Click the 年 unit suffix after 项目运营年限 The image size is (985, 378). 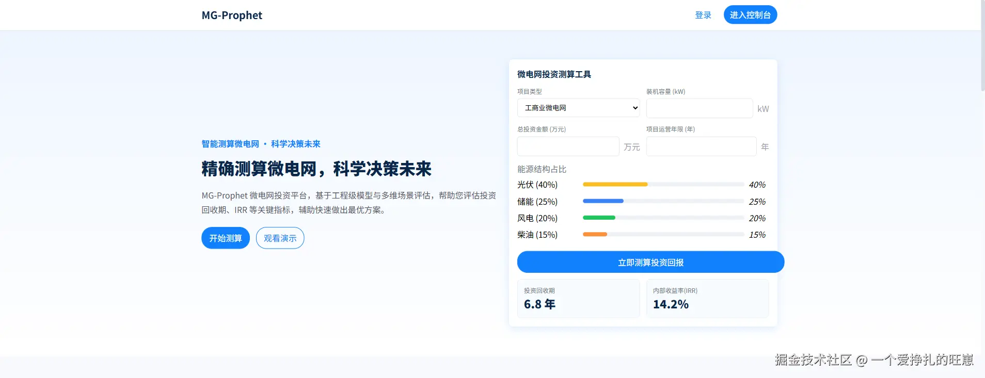point(765,147)
